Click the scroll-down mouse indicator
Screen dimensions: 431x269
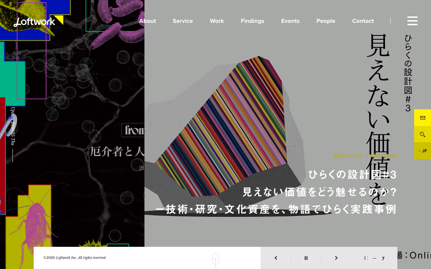tap(215, 259)
